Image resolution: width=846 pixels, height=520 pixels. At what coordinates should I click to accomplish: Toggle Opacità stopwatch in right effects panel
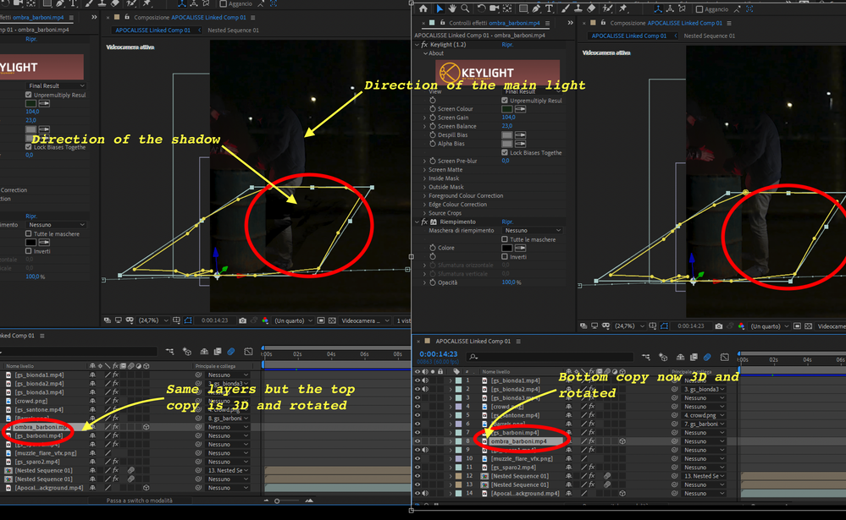433,282
